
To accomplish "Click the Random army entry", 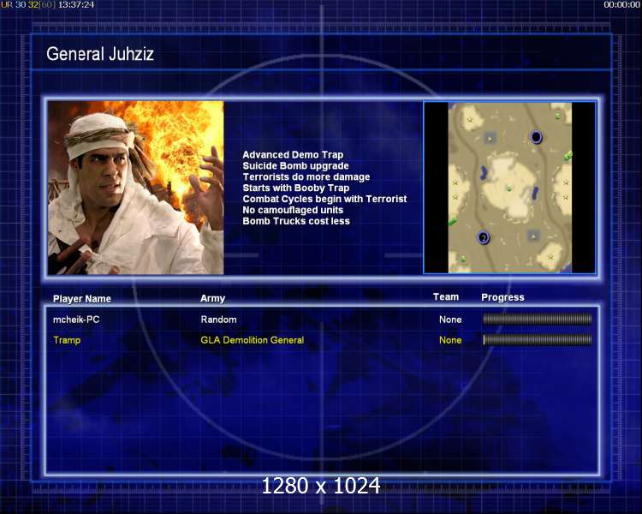I will tap(218, 320).
